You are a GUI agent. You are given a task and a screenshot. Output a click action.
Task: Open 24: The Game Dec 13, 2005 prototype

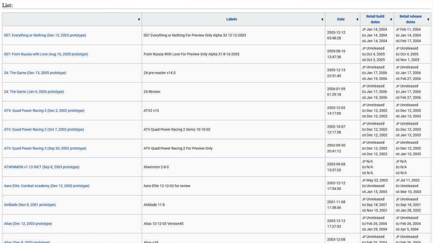click(35, 73)
